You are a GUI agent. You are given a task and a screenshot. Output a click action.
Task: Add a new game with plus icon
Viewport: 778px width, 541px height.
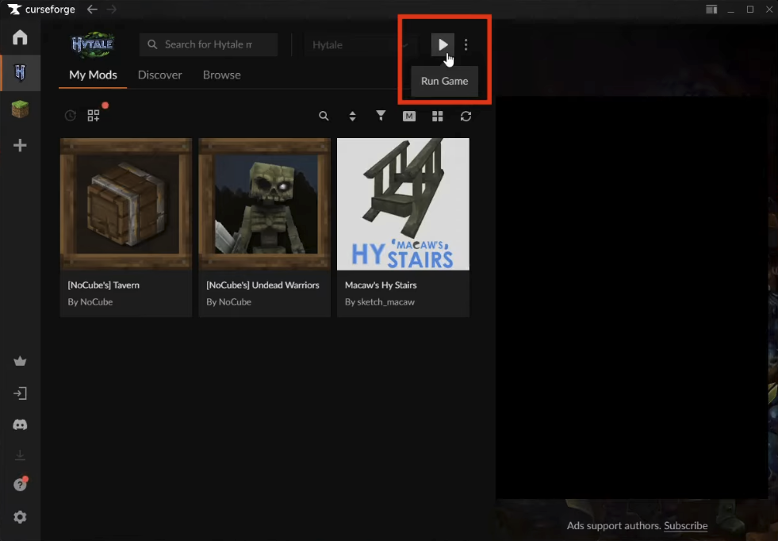20,145
